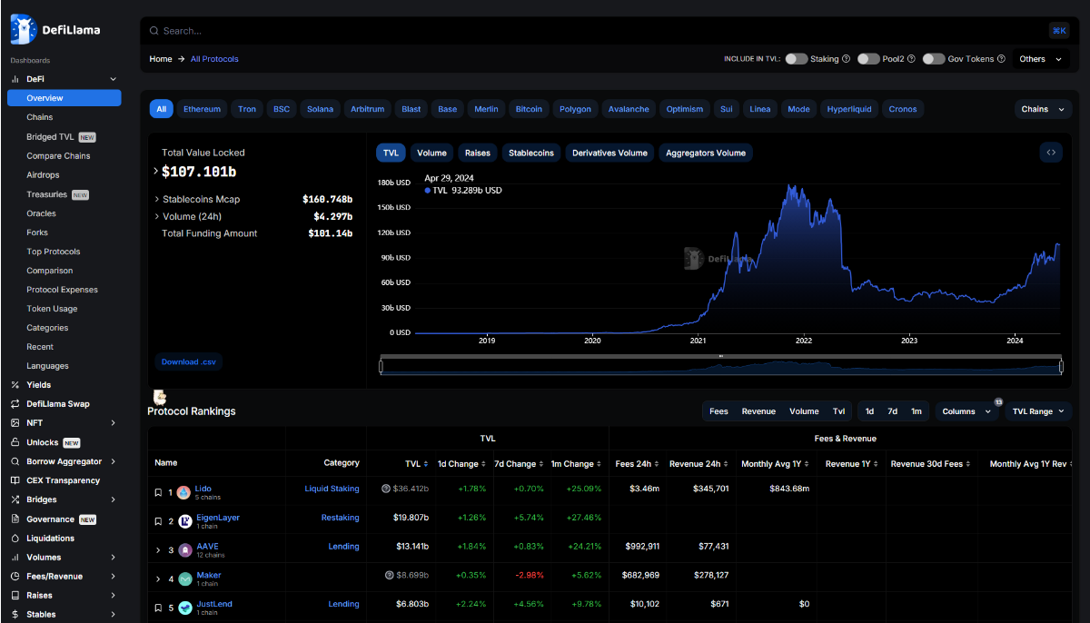Image resolution: width=1090 pixels, height=623 pixels.
Task: Click the DefiLlama logo icon
Action: point(21,28)
